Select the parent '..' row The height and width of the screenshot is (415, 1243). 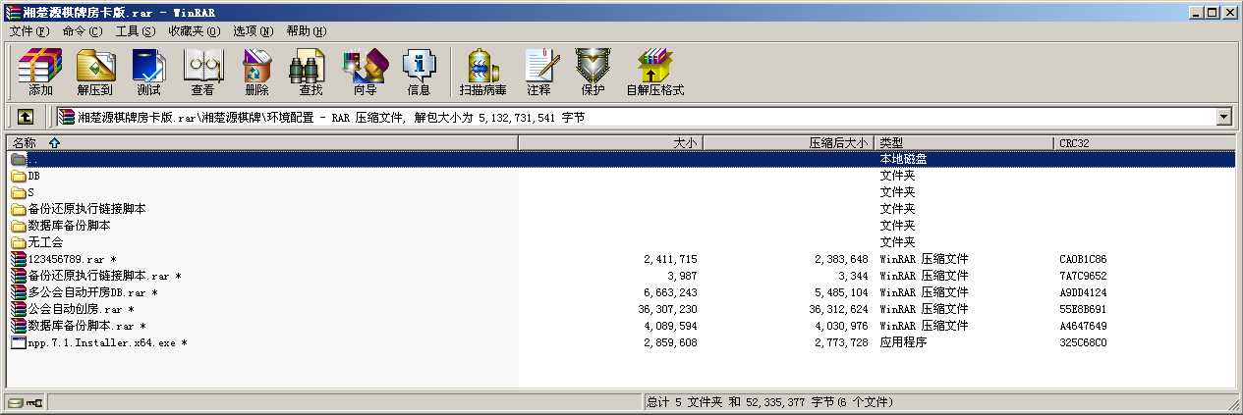[x=621, y=159]
